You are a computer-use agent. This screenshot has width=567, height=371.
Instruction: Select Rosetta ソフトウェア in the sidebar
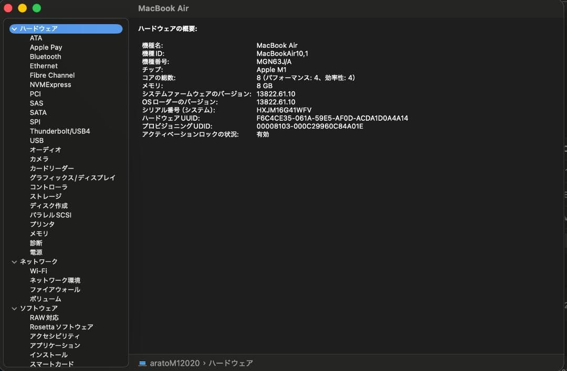[61, 327]
